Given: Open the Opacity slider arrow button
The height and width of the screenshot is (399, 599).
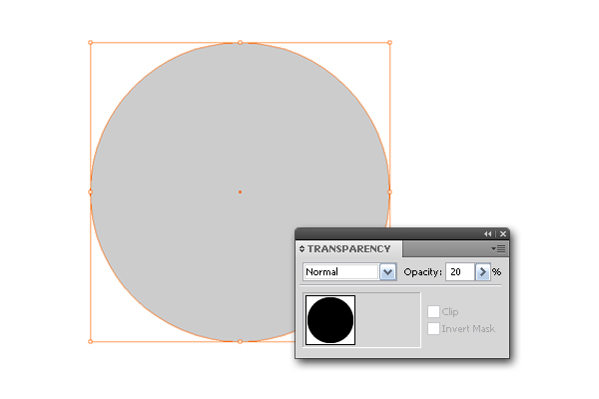Looking at the screenshot, I should [483, 272].
